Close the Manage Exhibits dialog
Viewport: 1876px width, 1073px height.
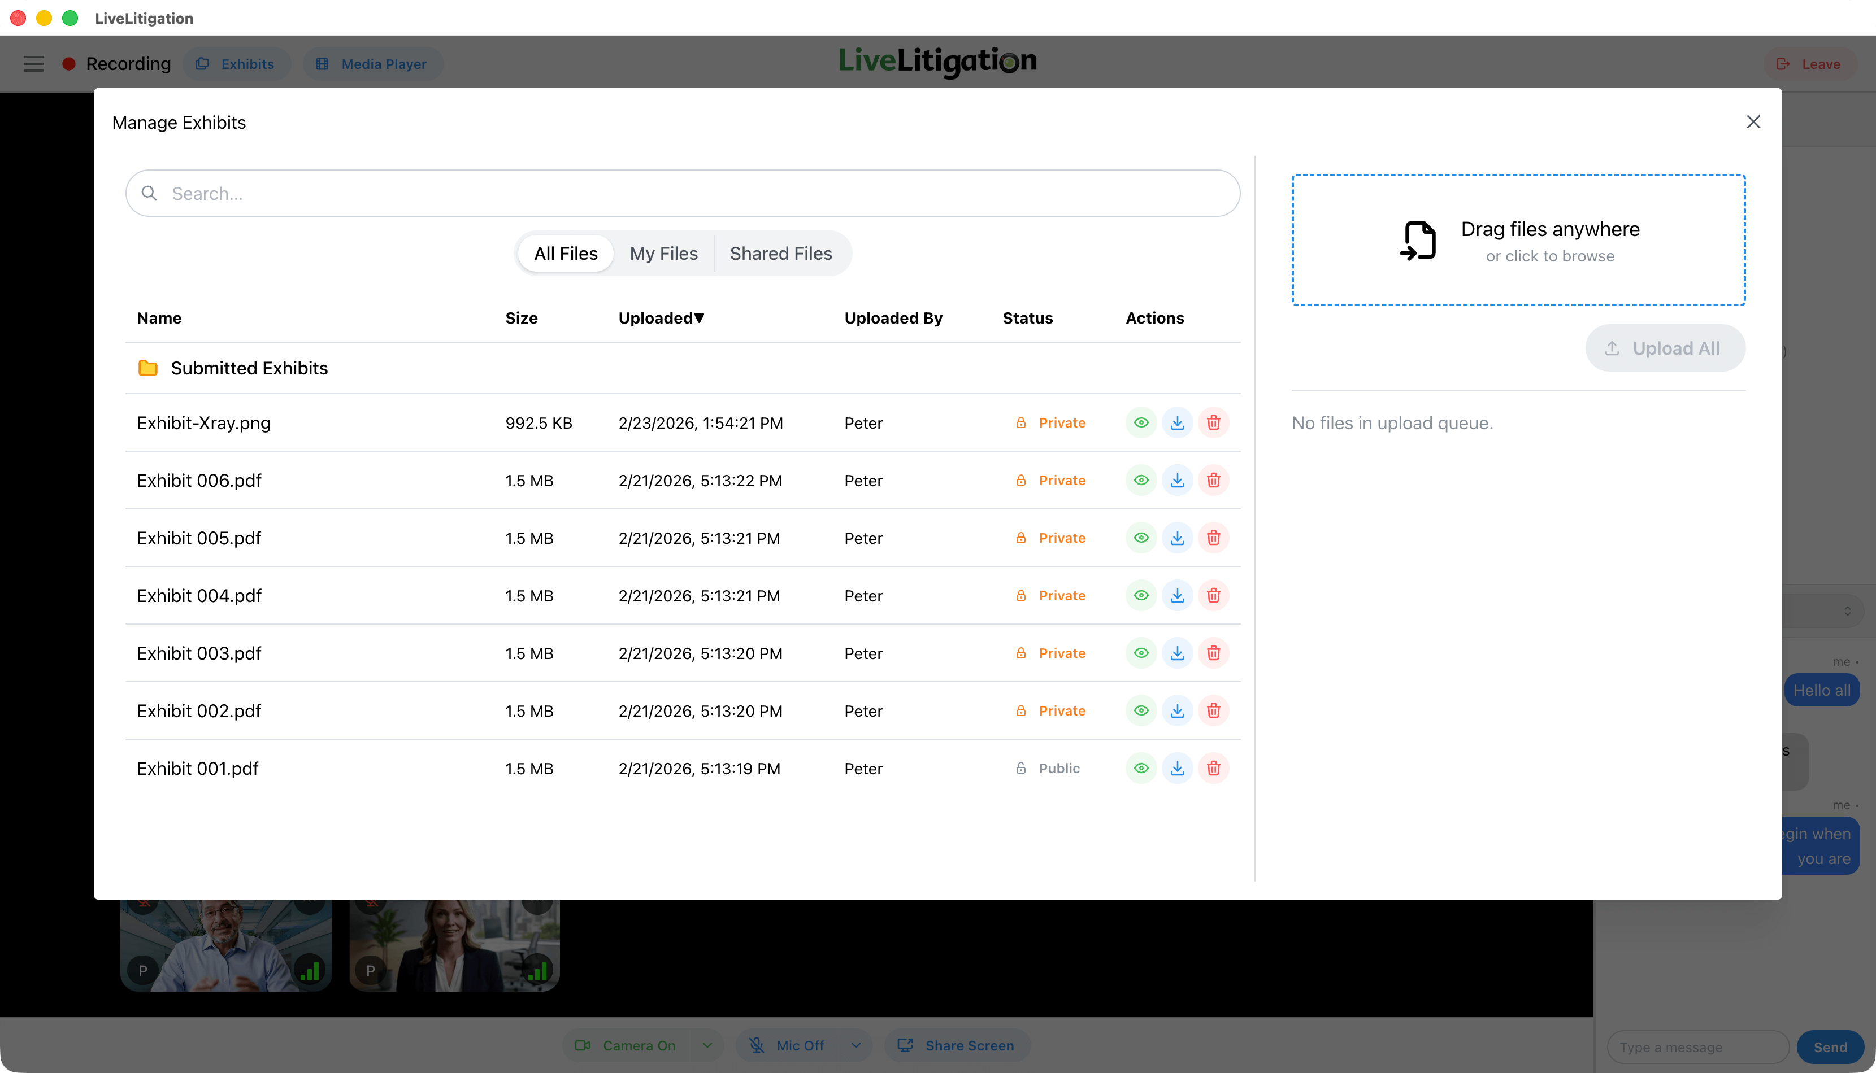[1753, 123]
